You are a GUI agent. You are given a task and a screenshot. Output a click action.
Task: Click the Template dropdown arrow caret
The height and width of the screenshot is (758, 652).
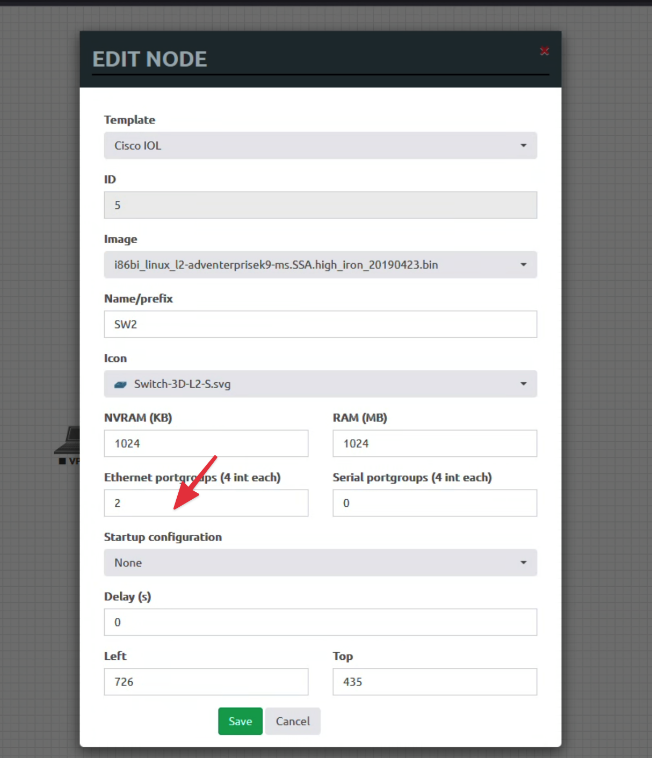(x=523, y=145)
